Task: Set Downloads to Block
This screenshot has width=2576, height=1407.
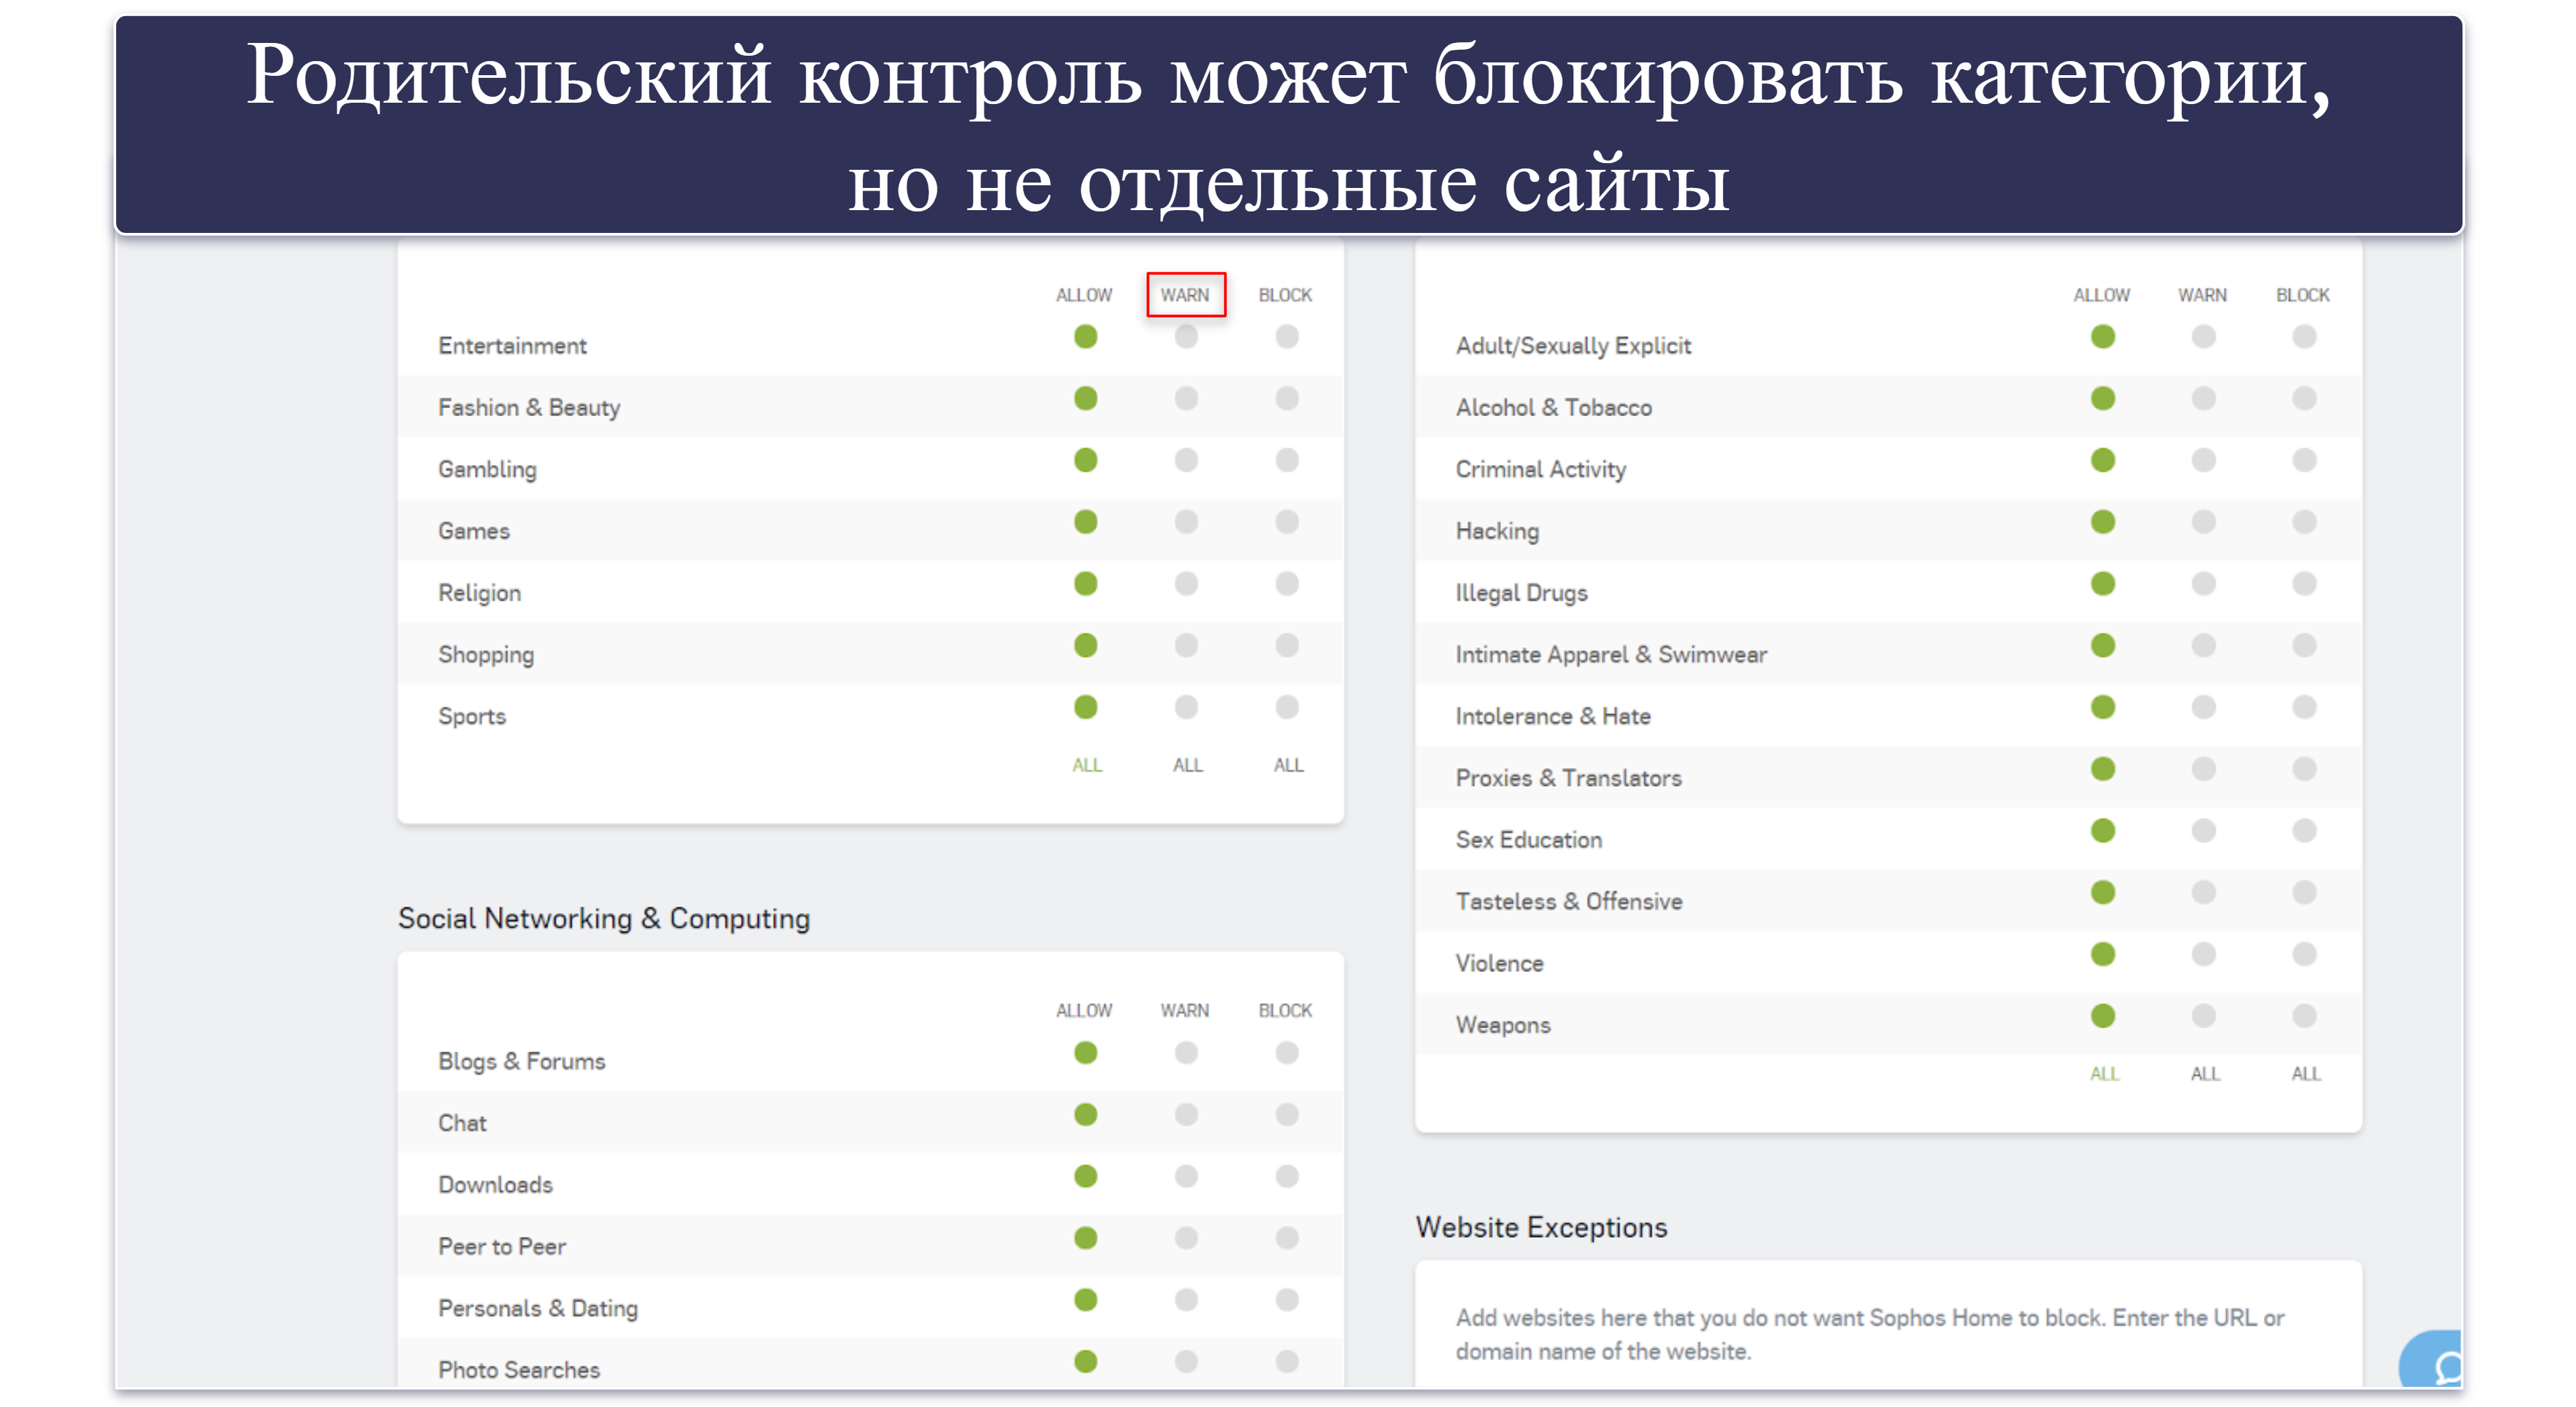Action: point(1287,1177)
